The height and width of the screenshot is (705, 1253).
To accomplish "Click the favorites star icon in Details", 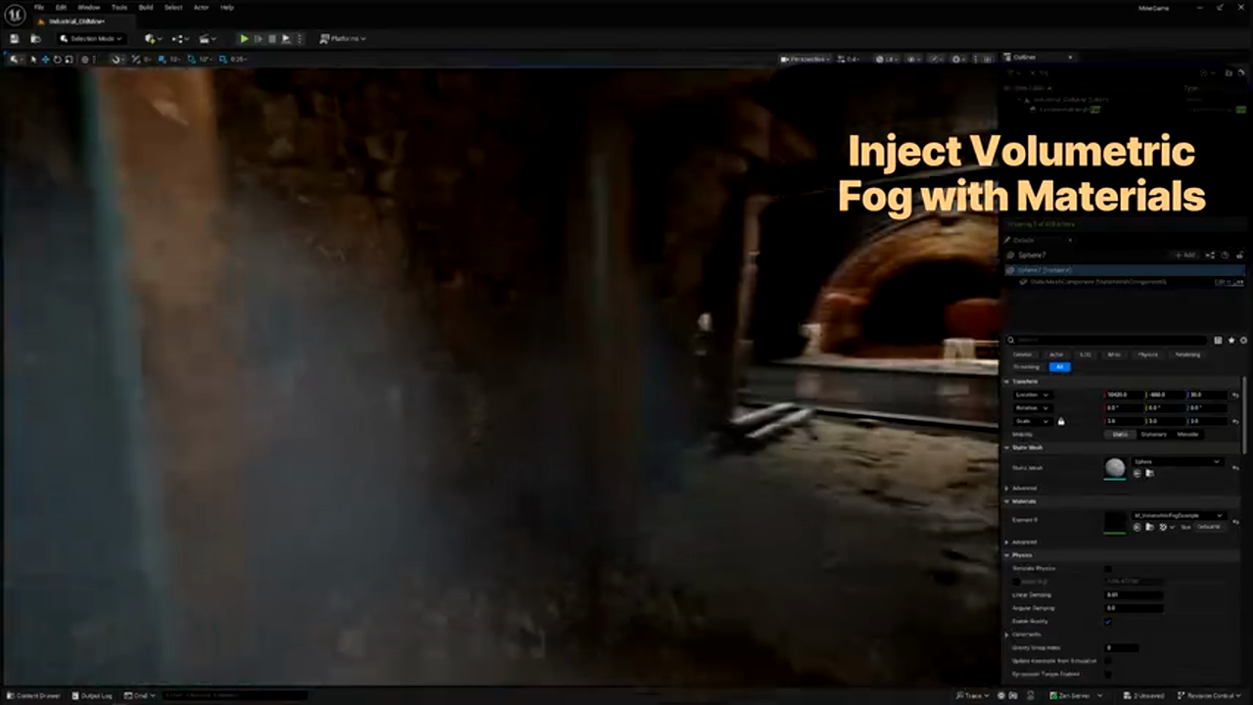I will (x=1230, y=340).
